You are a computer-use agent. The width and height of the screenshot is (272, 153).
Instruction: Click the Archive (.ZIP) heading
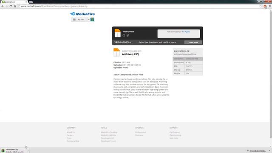point(130,54)
